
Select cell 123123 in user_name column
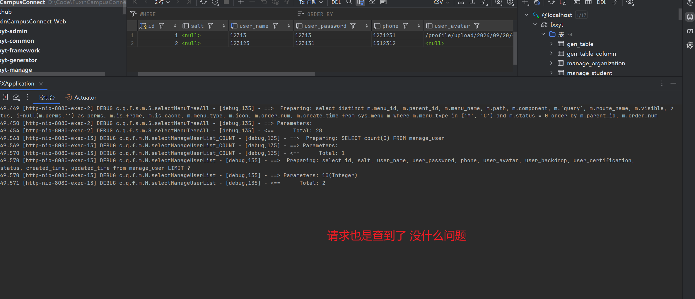click(261, 43)
